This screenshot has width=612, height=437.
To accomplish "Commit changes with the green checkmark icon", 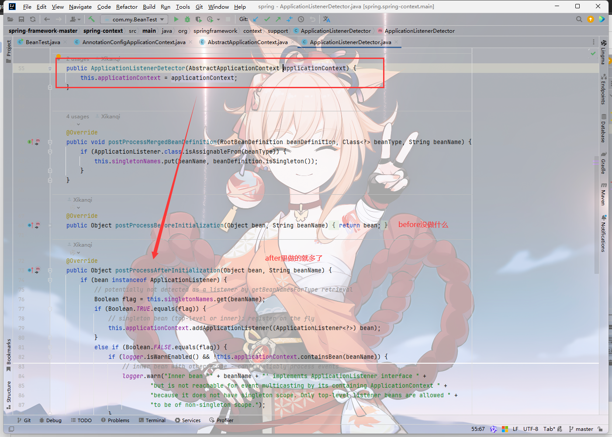I will click(267, 19).
